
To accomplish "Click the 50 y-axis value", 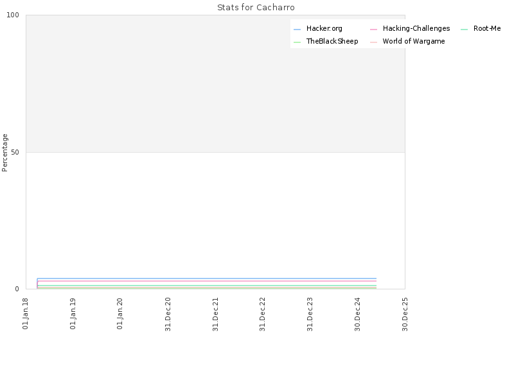I will 15,153.
